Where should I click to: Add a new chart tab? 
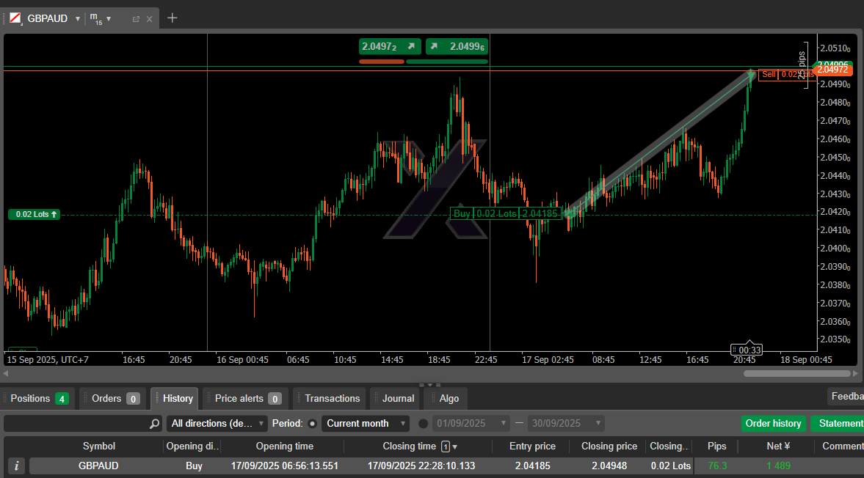pos(173,18)
